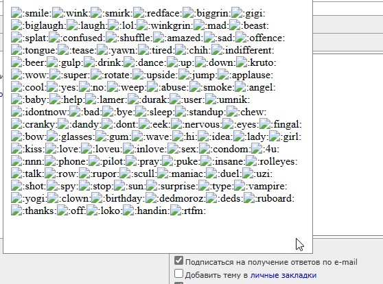Screen dimensions: 383x284
Task: Pick the :scull: emoticon icon
Action: point(125,174)
